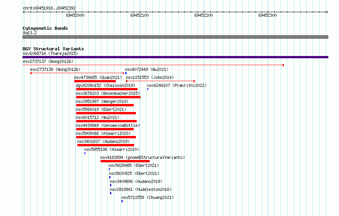Open nsv3951997 (Wenger2019) variant
This screenshot has width=339, height=216.
point(102,101)
